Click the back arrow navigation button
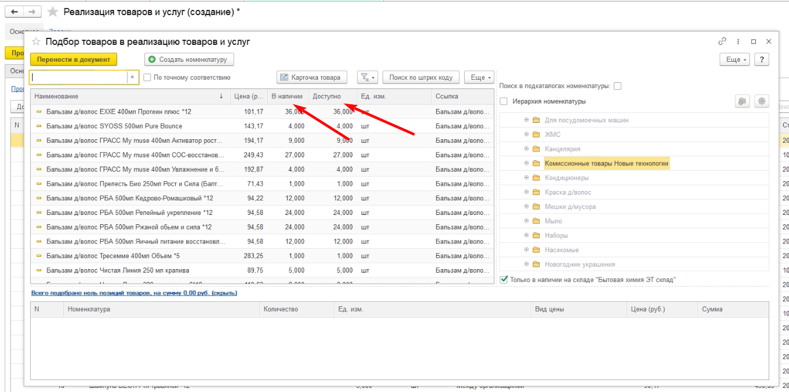Viewport: 789px width, 392px height. [x=15, y=12]
